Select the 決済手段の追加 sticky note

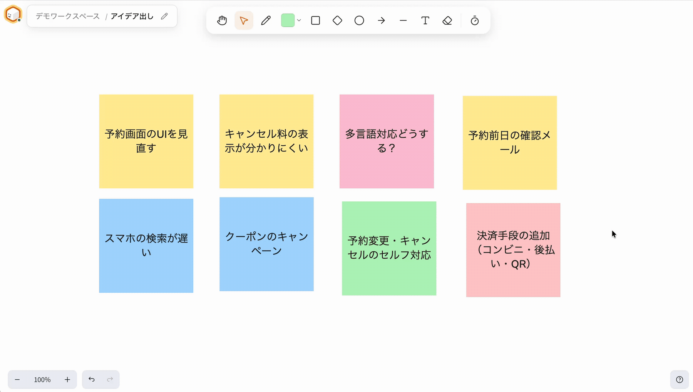click(x=513, y=250)
